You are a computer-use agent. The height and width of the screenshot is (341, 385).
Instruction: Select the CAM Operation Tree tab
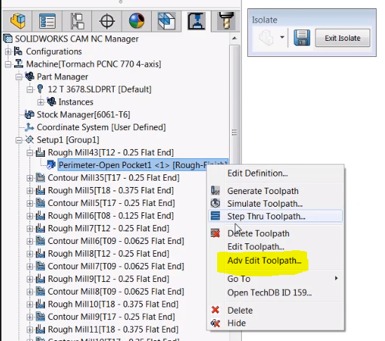click(x=196, y=21)
